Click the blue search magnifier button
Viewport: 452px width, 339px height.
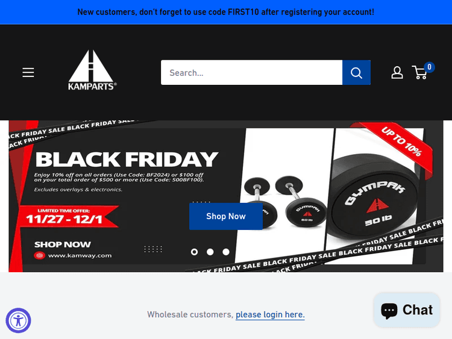[x=356, y=73]
